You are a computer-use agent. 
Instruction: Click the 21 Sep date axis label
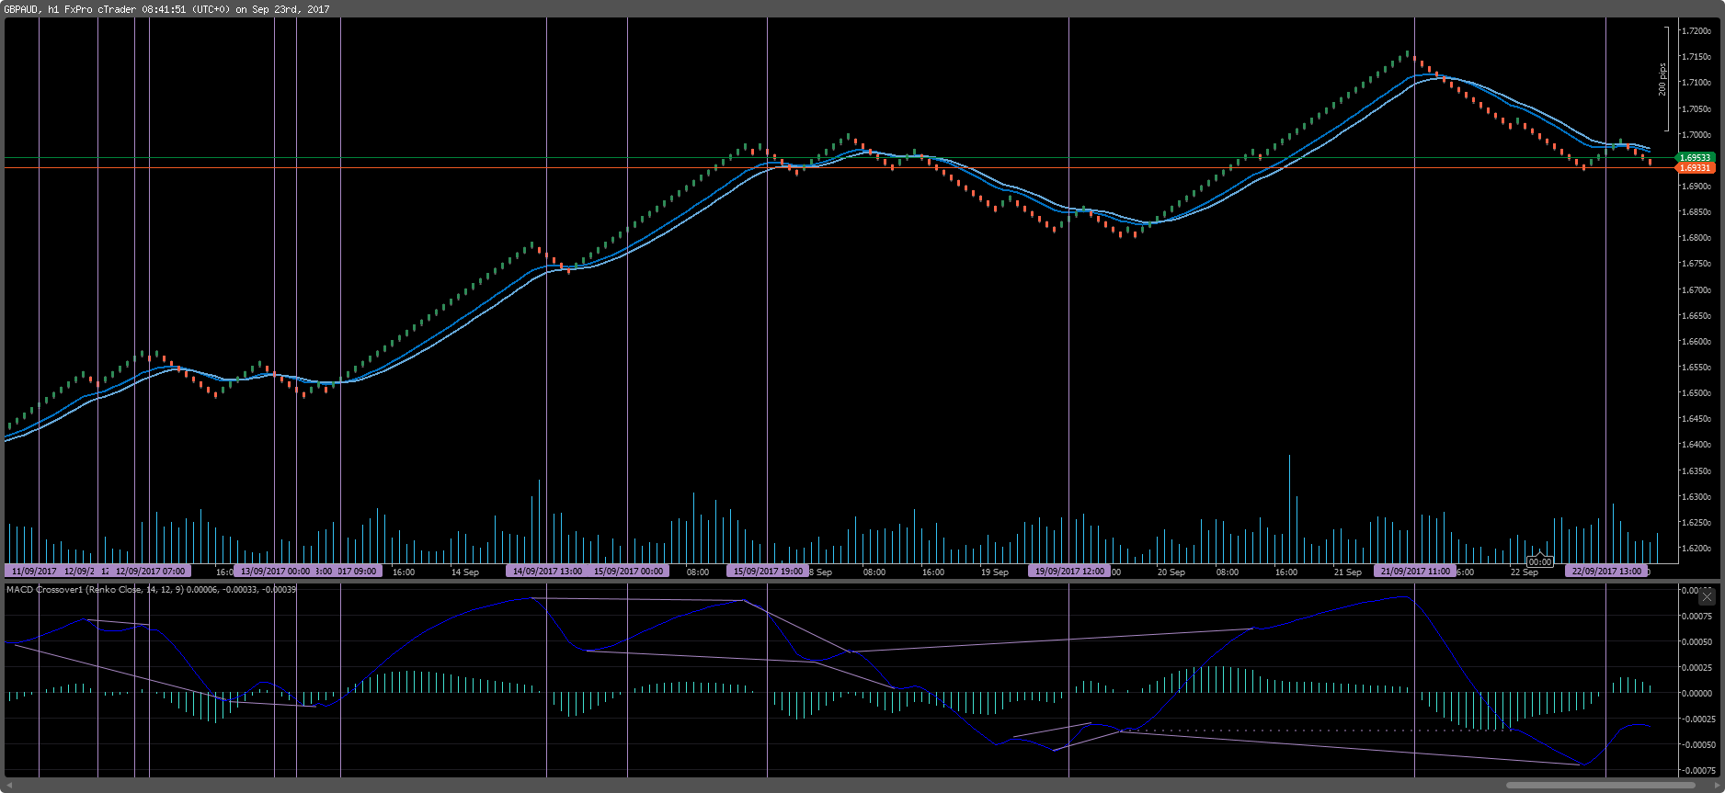click(1347, 572)
